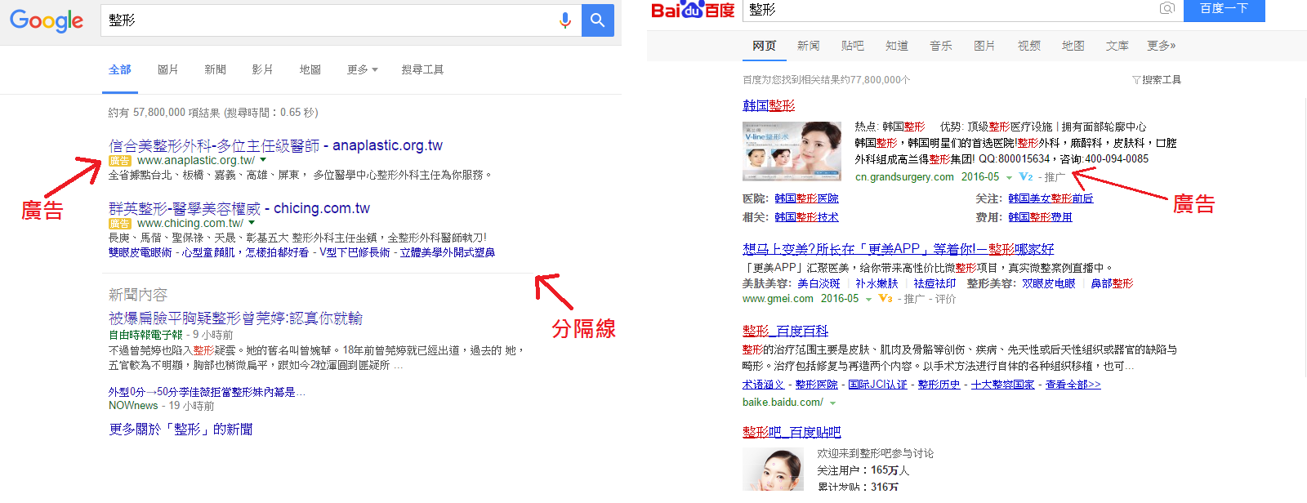The height and width of the screenshot is (503, 1307).
Task: Switch to Google's 影片 tab
Action: point(262,70)
